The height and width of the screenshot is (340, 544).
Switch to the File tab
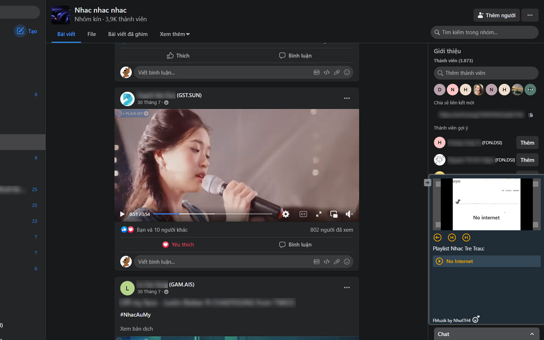[x=91, y=34]
